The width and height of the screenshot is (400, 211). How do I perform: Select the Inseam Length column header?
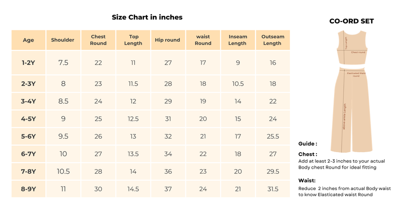click(x=237, y=40)
